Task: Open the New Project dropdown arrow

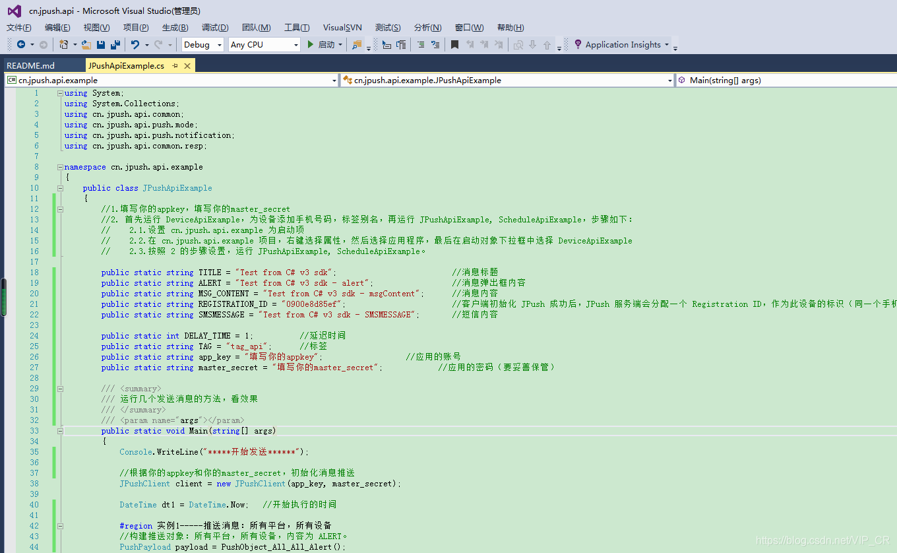Action: click(x=75, y=44)
